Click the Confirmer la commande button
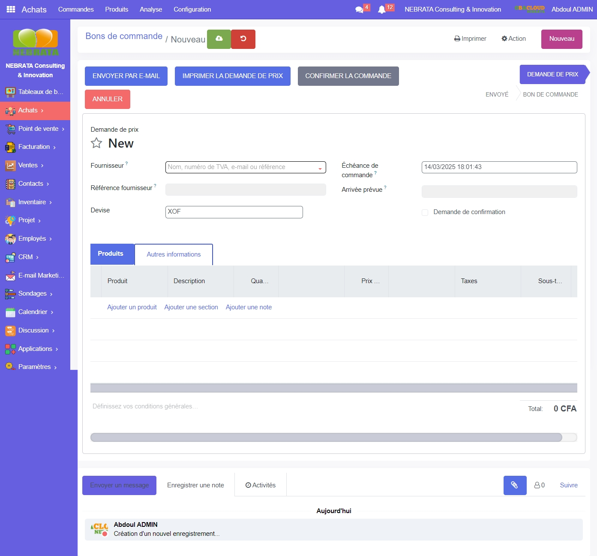This screenshot has width=597, height=556. click(x=348, y=76)
